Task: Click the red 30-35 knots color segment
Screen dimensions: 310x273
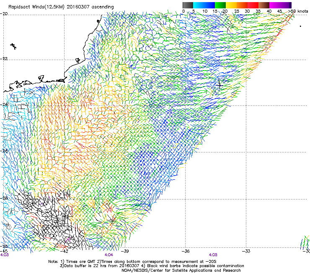Action: (x=253, y=5)
